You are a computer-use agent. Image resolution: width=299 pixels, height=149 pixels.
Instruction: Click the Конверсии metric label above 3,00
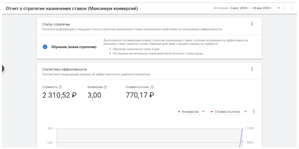[95, 87]
